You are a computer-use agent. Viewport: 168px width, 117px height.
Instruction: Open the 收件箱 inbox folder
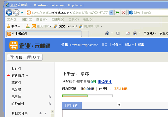click(x=16, y=69)
